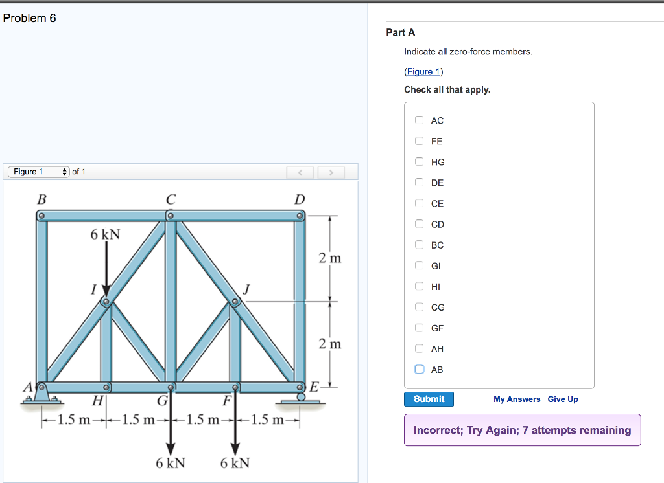
Task: Open the Figure 1 link in Part A
Action: point(423,71)
